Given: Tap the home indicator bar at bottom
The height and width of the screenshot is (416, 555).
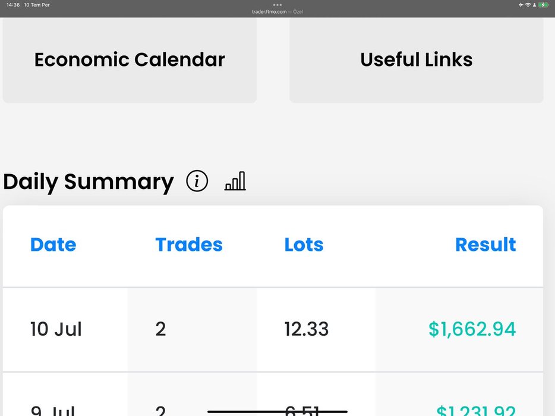Looking at the screenshot, I should (277, 411).
